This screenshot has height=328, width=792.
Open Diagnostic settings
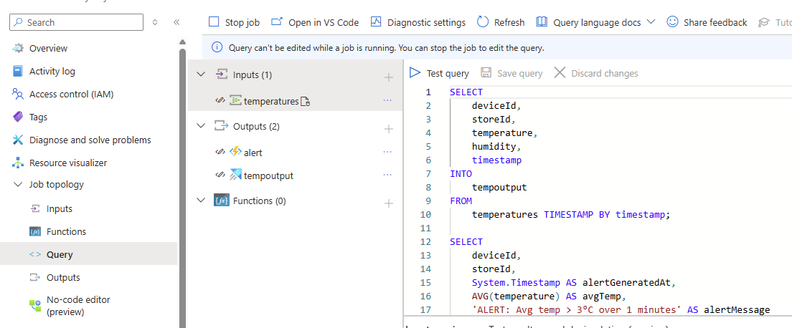click(418, 22)
